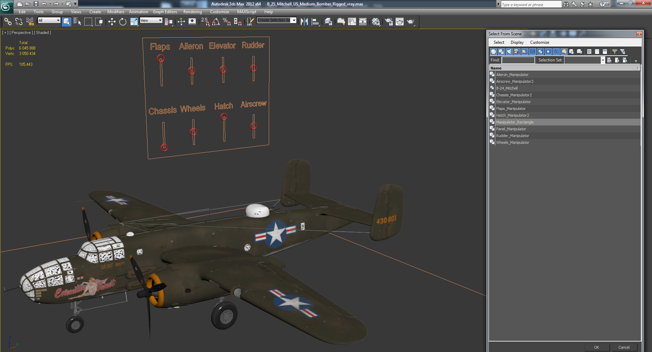Open the Graph Editors menu

coord(165,12)
